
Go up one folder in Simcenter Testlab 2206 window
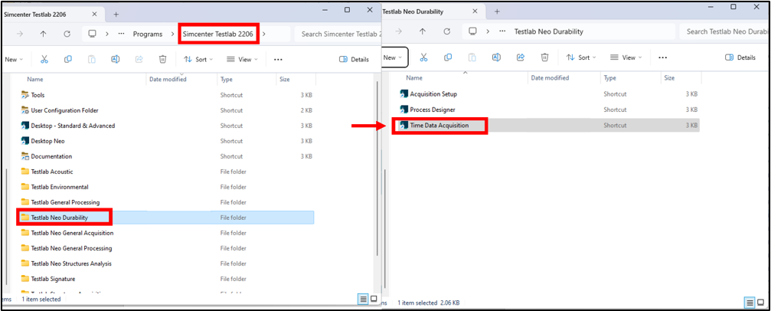[x=44, y=34]
